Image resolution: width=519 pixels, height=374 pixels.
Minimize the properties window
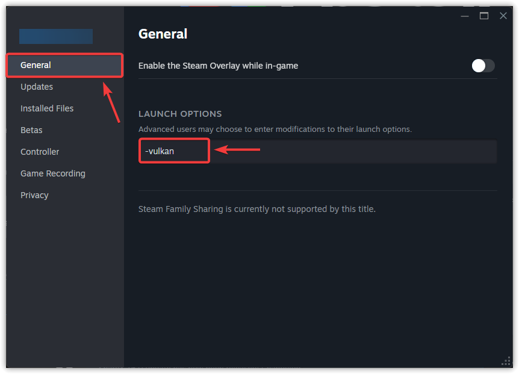[x=464, y=16]
